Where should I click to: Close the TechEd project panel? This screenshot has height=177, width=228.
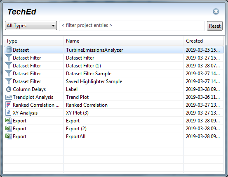(216, 11)
